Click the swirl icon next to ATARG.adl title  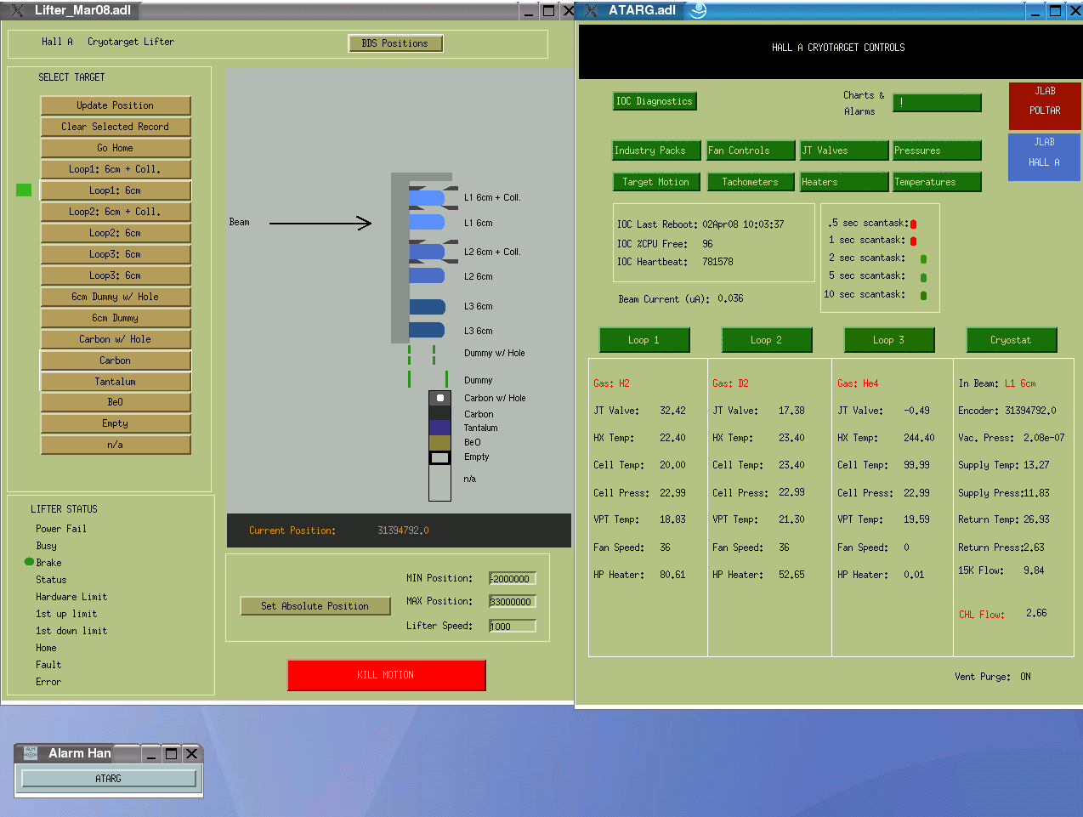coord(698,10)
